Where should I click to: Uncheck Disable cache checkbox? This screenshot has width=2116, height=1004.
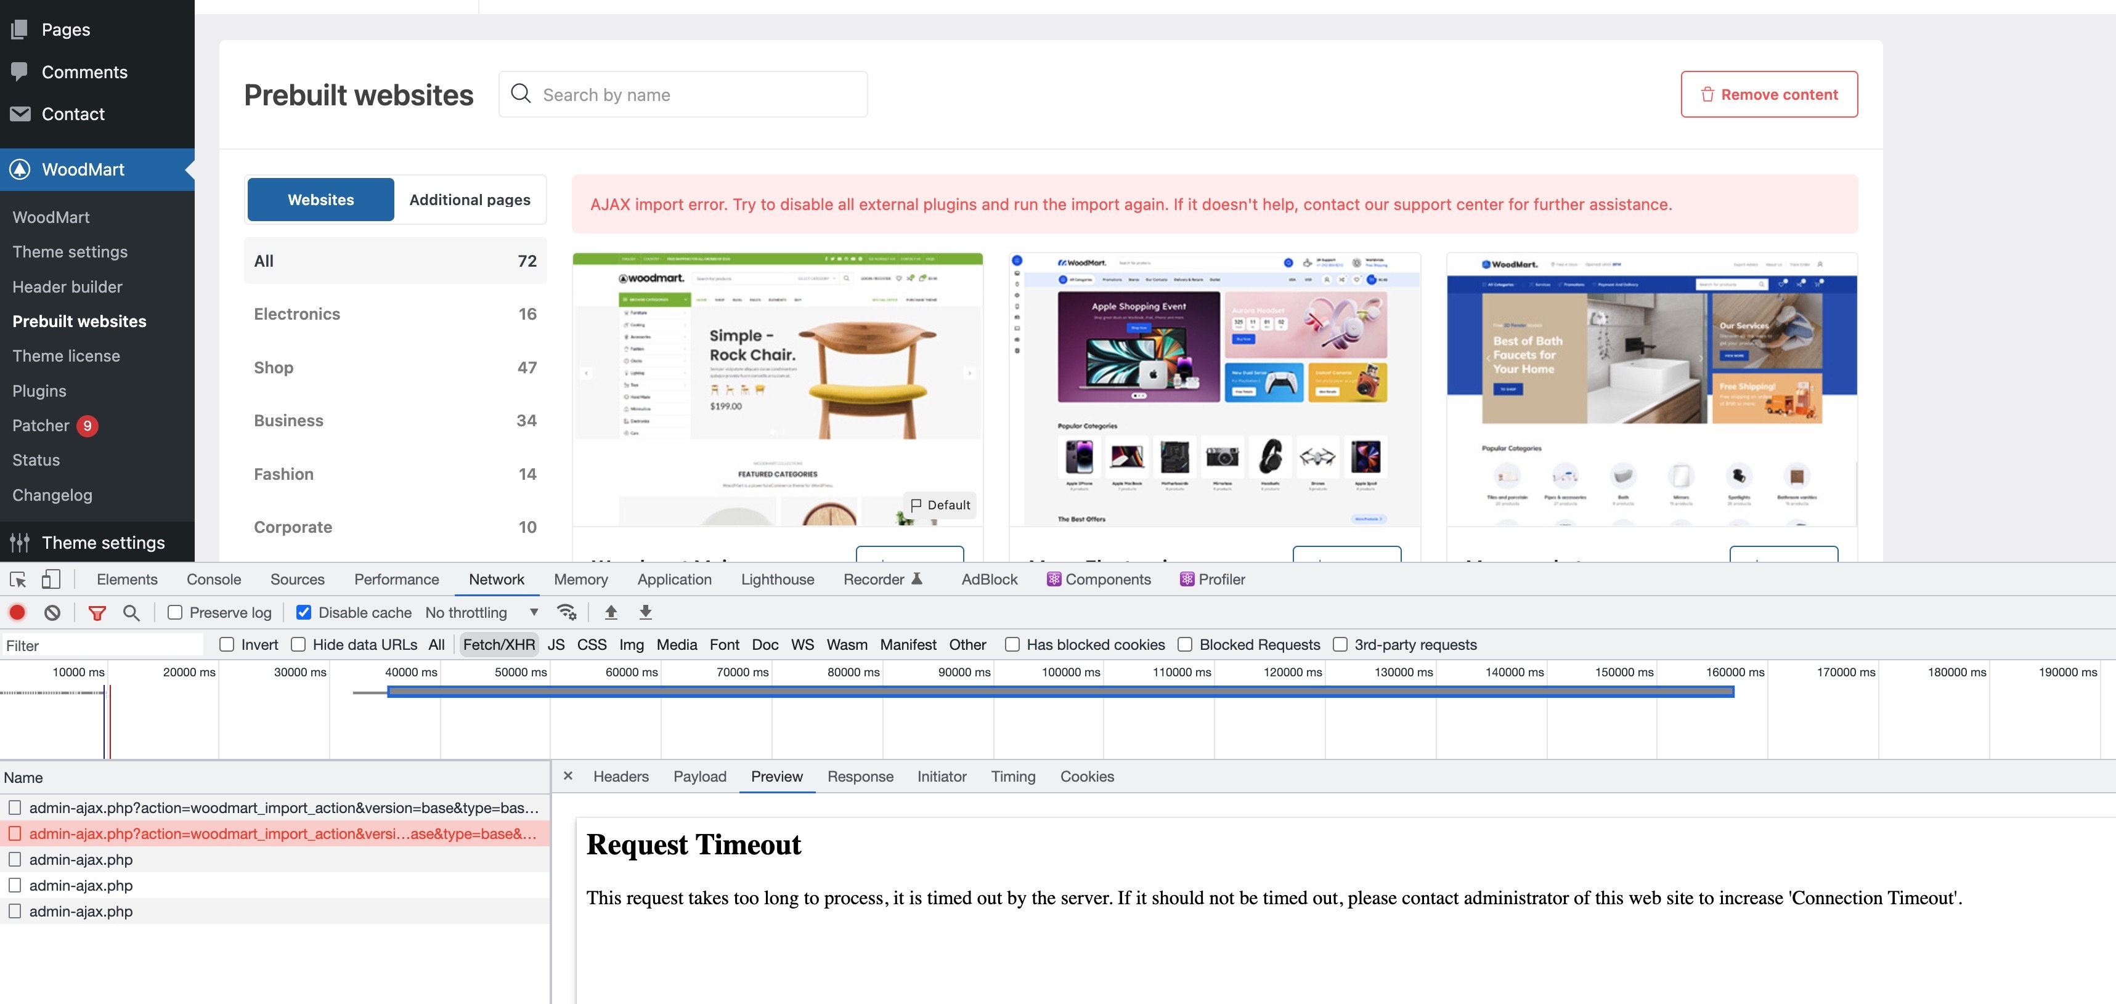pyautogui.click(x=304, y=612)
